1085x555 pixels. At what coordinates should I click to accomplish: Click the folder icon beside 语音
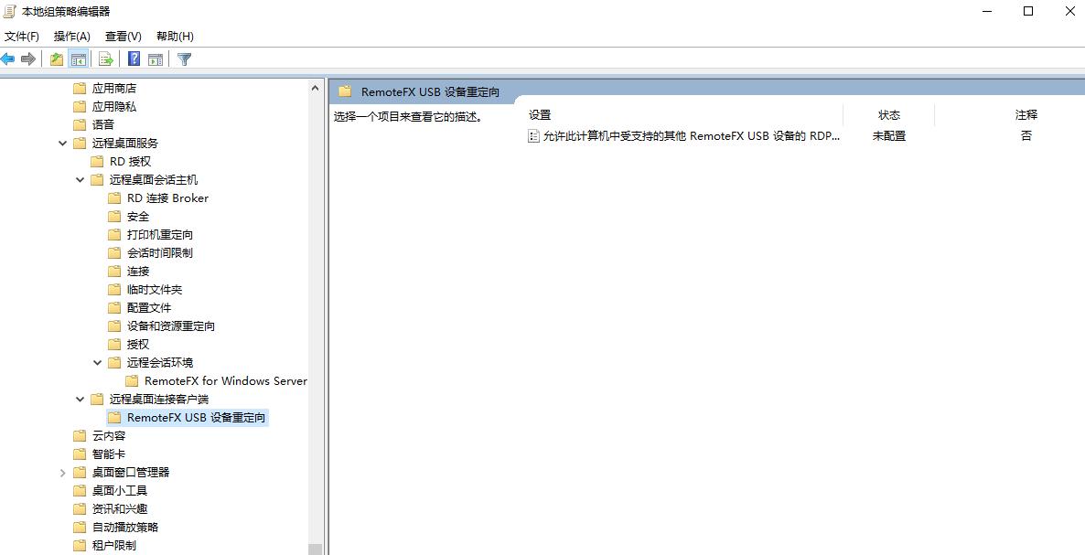pos(80,125)
